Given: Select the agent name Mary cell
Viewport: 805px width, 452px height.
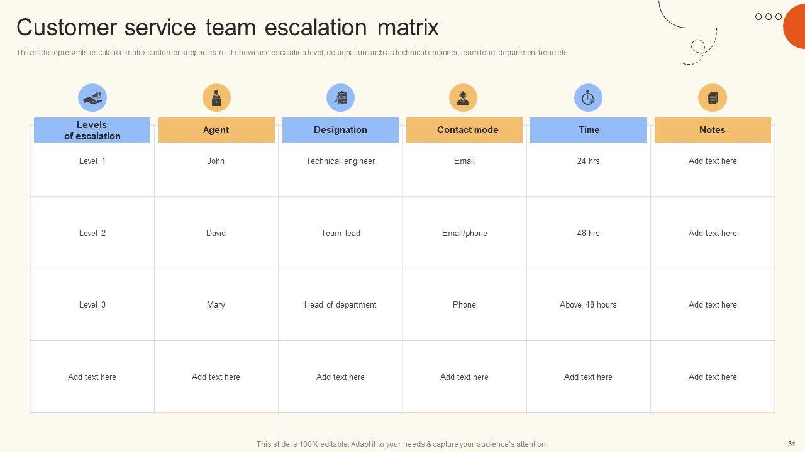Looking at the screenshot, I should point(216,305).
